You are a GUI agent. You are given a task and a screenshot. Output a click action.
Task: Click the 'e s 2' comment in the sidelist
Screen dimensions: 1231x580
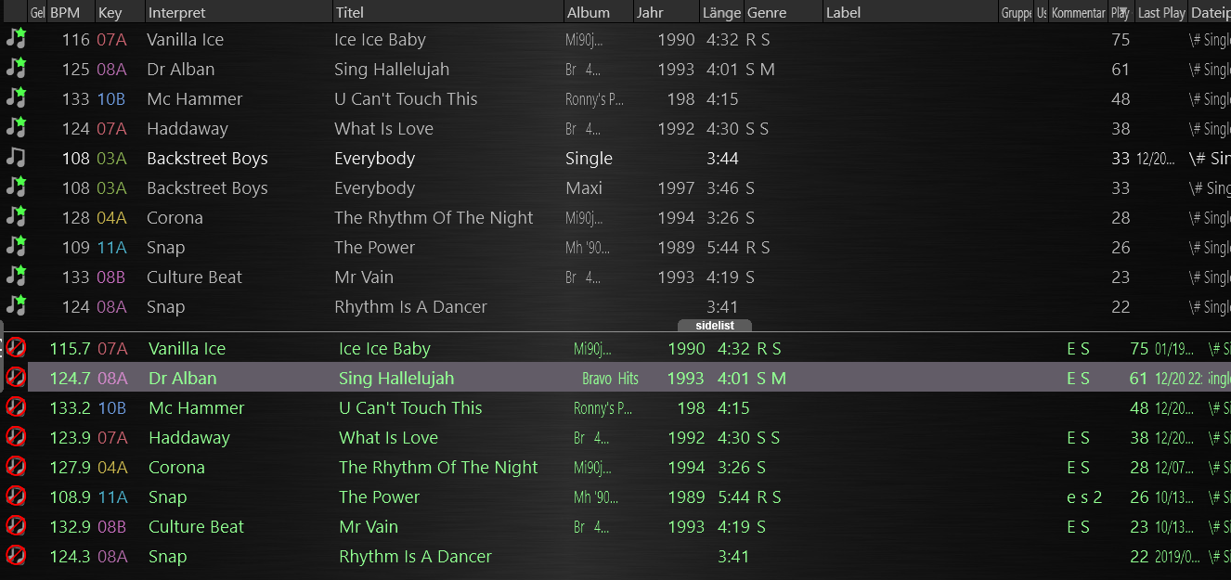point(1084,496)
